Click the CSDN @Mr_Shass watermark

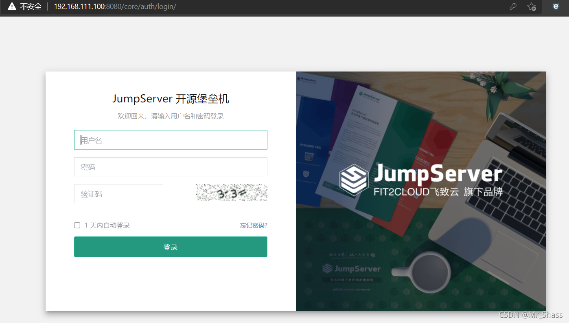tap(531, 314)
